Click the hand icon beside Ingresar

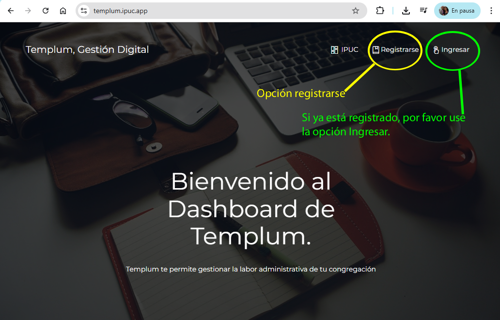436,50
